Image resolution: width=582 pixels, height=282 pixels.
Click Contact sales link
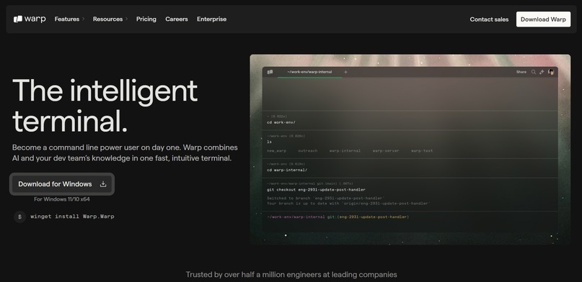(x=489, y=19)
